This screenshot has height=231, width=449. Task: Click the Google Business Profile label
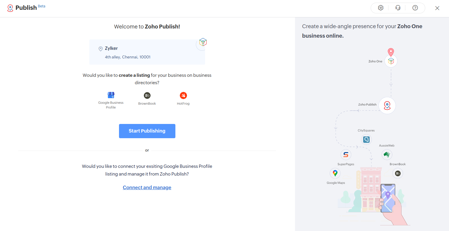[x=111, y=105]
